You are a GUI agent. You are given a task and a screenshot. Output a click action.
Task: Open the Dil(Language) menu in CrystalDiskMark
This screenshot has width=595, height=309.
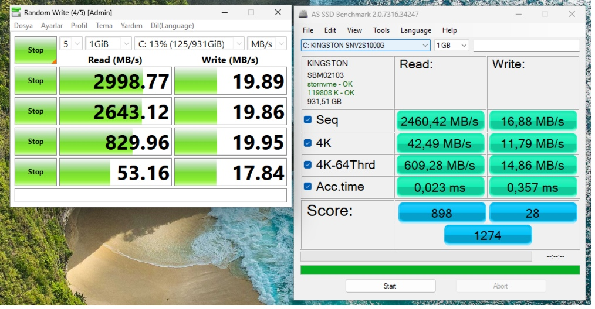(x=173, y=26)
